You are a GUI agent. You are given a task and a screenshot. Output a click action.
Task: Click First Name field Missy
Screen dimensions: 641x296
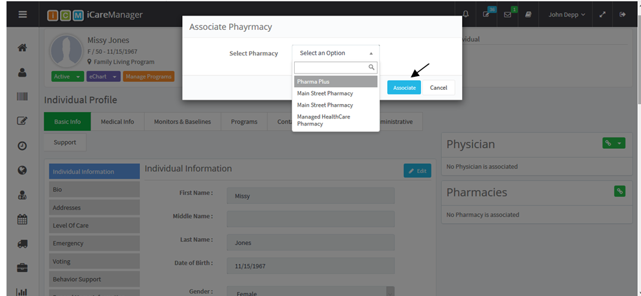coord(310,196)
